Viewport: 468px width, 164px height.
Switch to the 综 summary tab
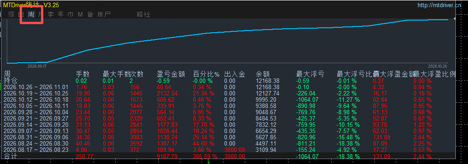(11, 14)
